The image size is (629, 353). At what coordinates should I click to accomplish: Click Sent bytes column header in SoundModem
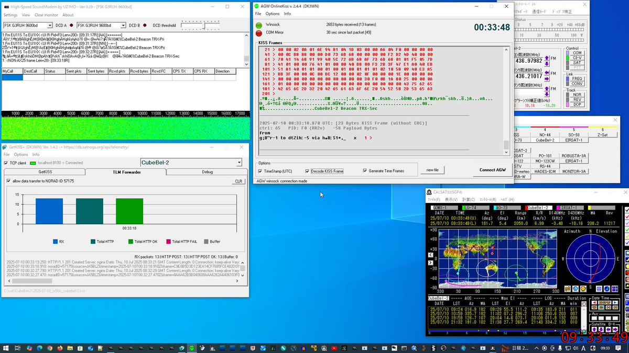pos(99,71)
